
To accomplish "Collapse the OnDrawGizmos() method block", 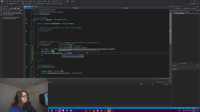I will (33, 67).
